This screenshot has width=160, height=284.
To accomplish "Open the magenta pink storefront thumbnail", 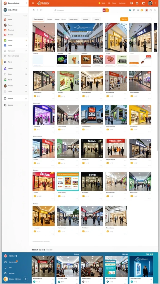I will [x=44, y=37].
